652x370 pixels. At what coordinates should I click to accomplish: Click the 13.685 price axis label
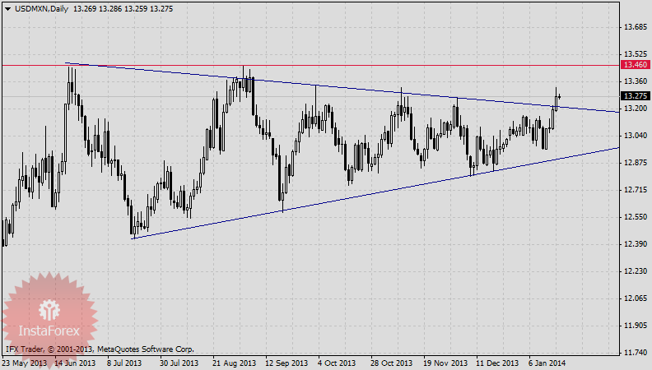[x=634, y=27]
